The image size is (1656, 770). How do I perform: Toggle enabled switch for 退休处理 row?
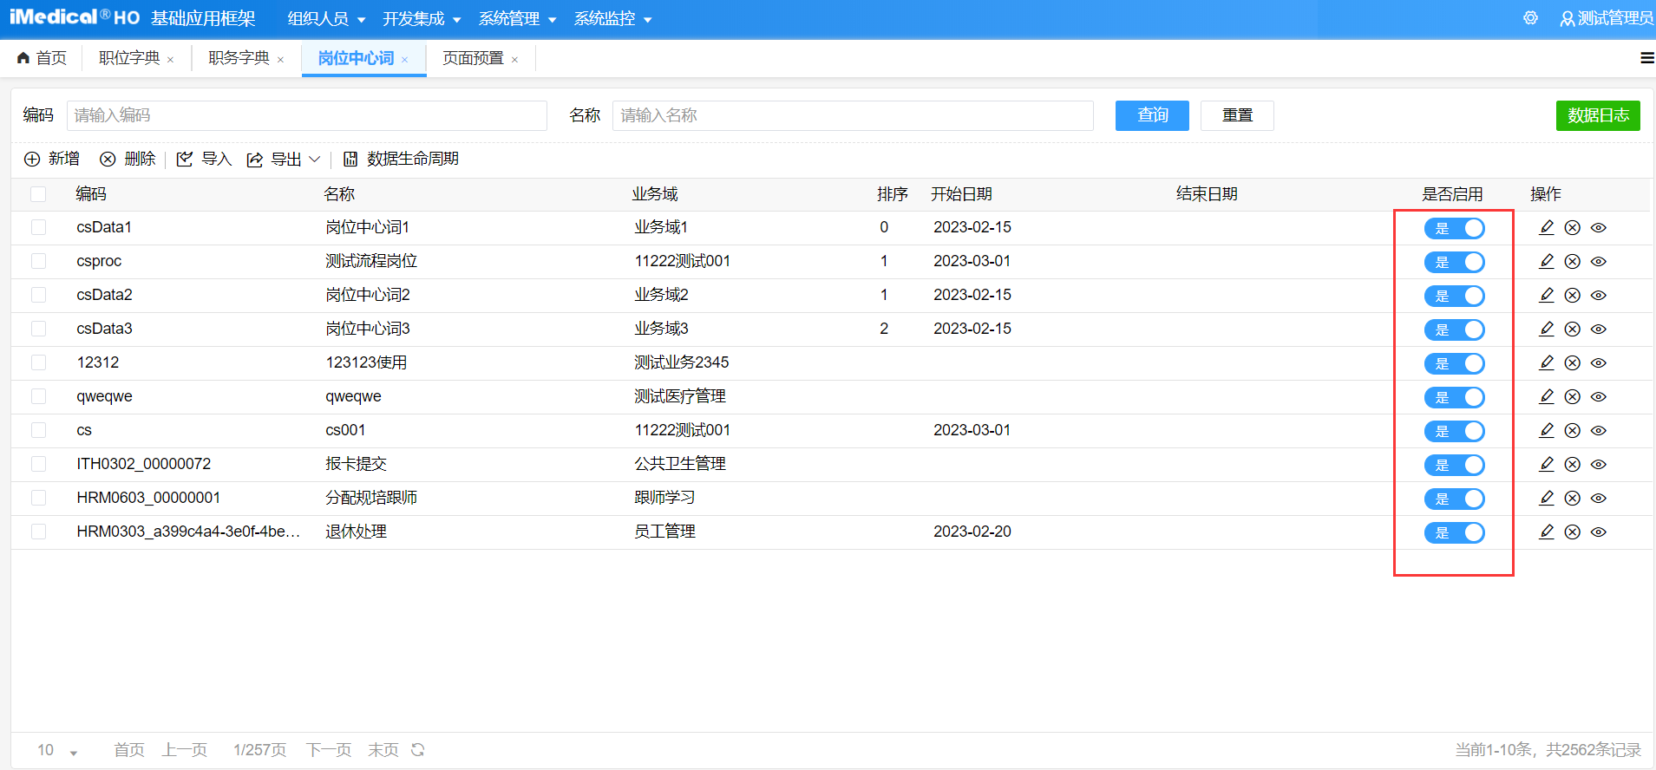click(1455, 532)
